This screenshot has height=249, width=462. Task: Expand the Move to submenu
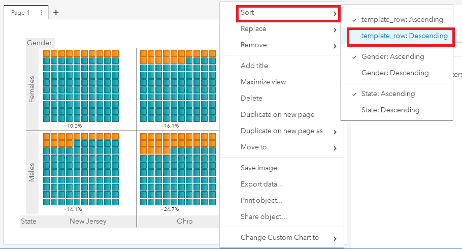(x=287, y=147)
